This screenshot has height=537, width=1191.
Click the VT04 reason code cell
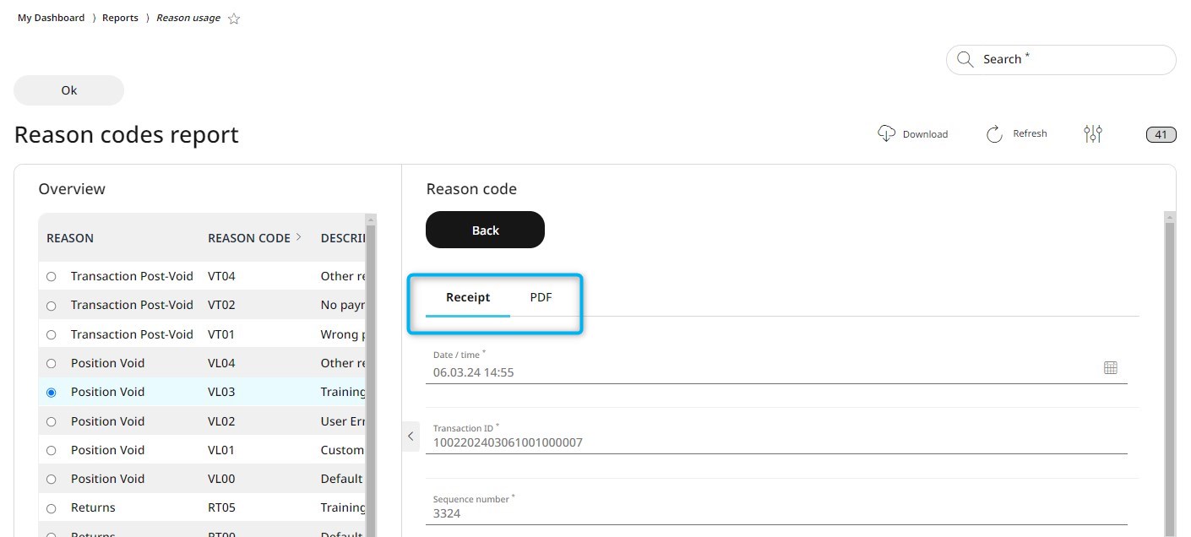click(221, 276)
